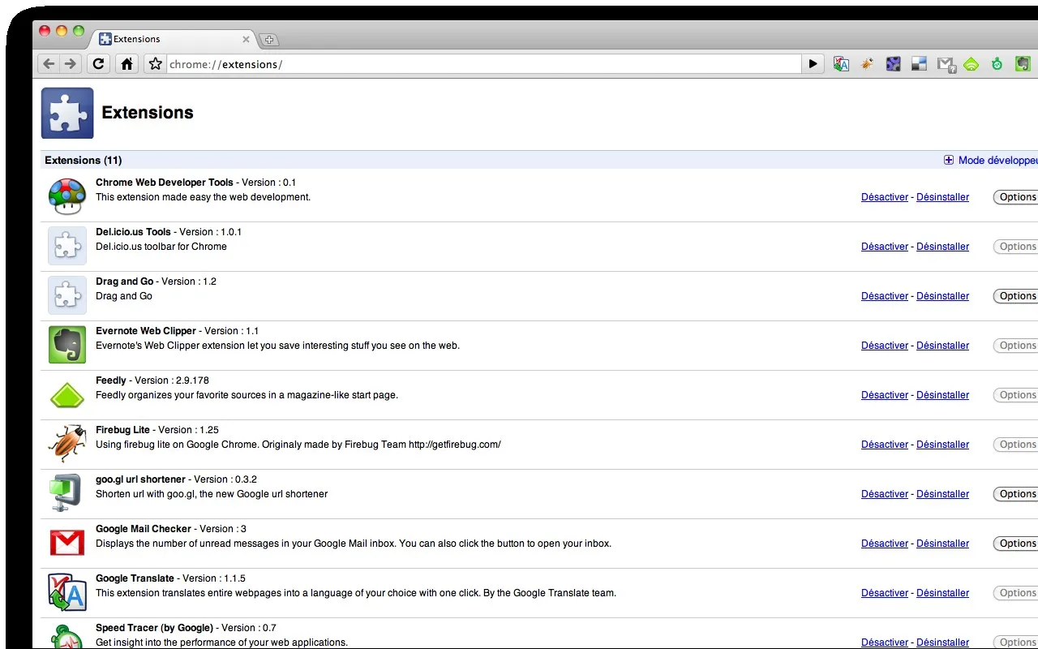Go forward with the forward arrow

coord(71,64)
